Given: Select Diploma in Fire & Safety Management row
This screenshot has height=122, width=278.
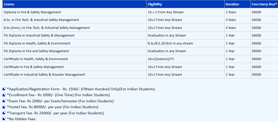Looking at the screenshot, I should 32,12.
